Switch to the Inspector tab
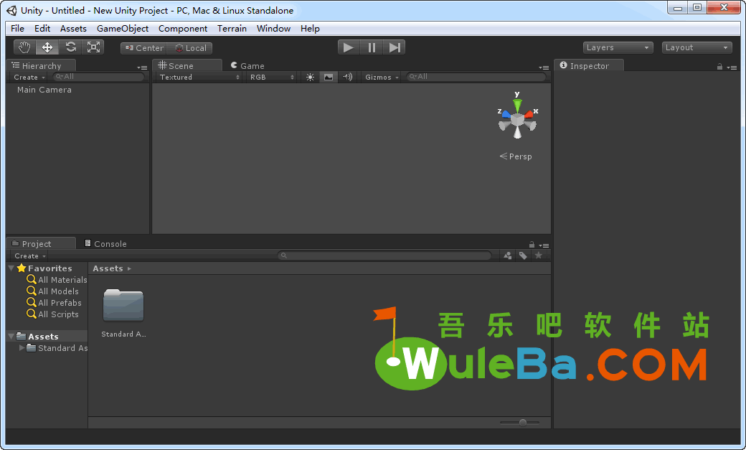Viewport: 746px width, 450px height. click(590, 66)
